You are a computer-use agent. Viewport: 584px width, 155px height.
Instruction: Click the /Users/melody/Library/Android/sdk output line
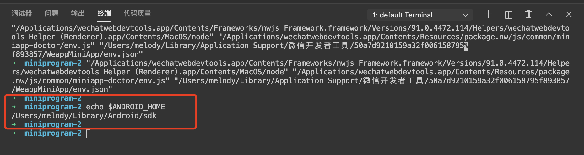click(x=84, y=116)
